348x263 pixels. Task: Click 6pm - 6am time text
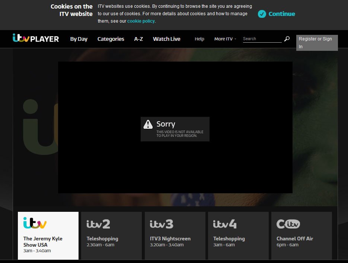click(287, 245)
